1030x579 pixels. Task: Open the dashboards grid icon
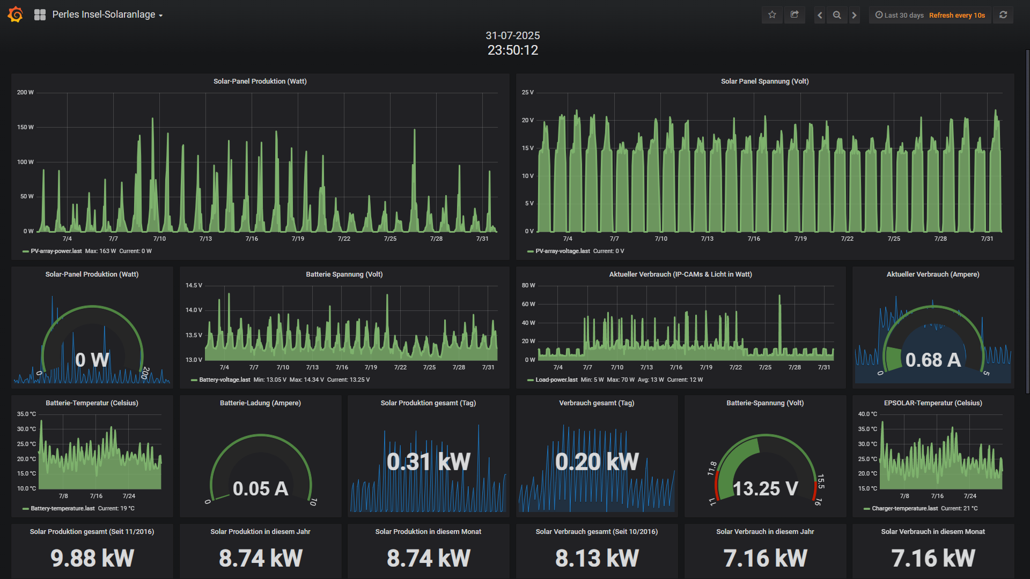point(40,15)
